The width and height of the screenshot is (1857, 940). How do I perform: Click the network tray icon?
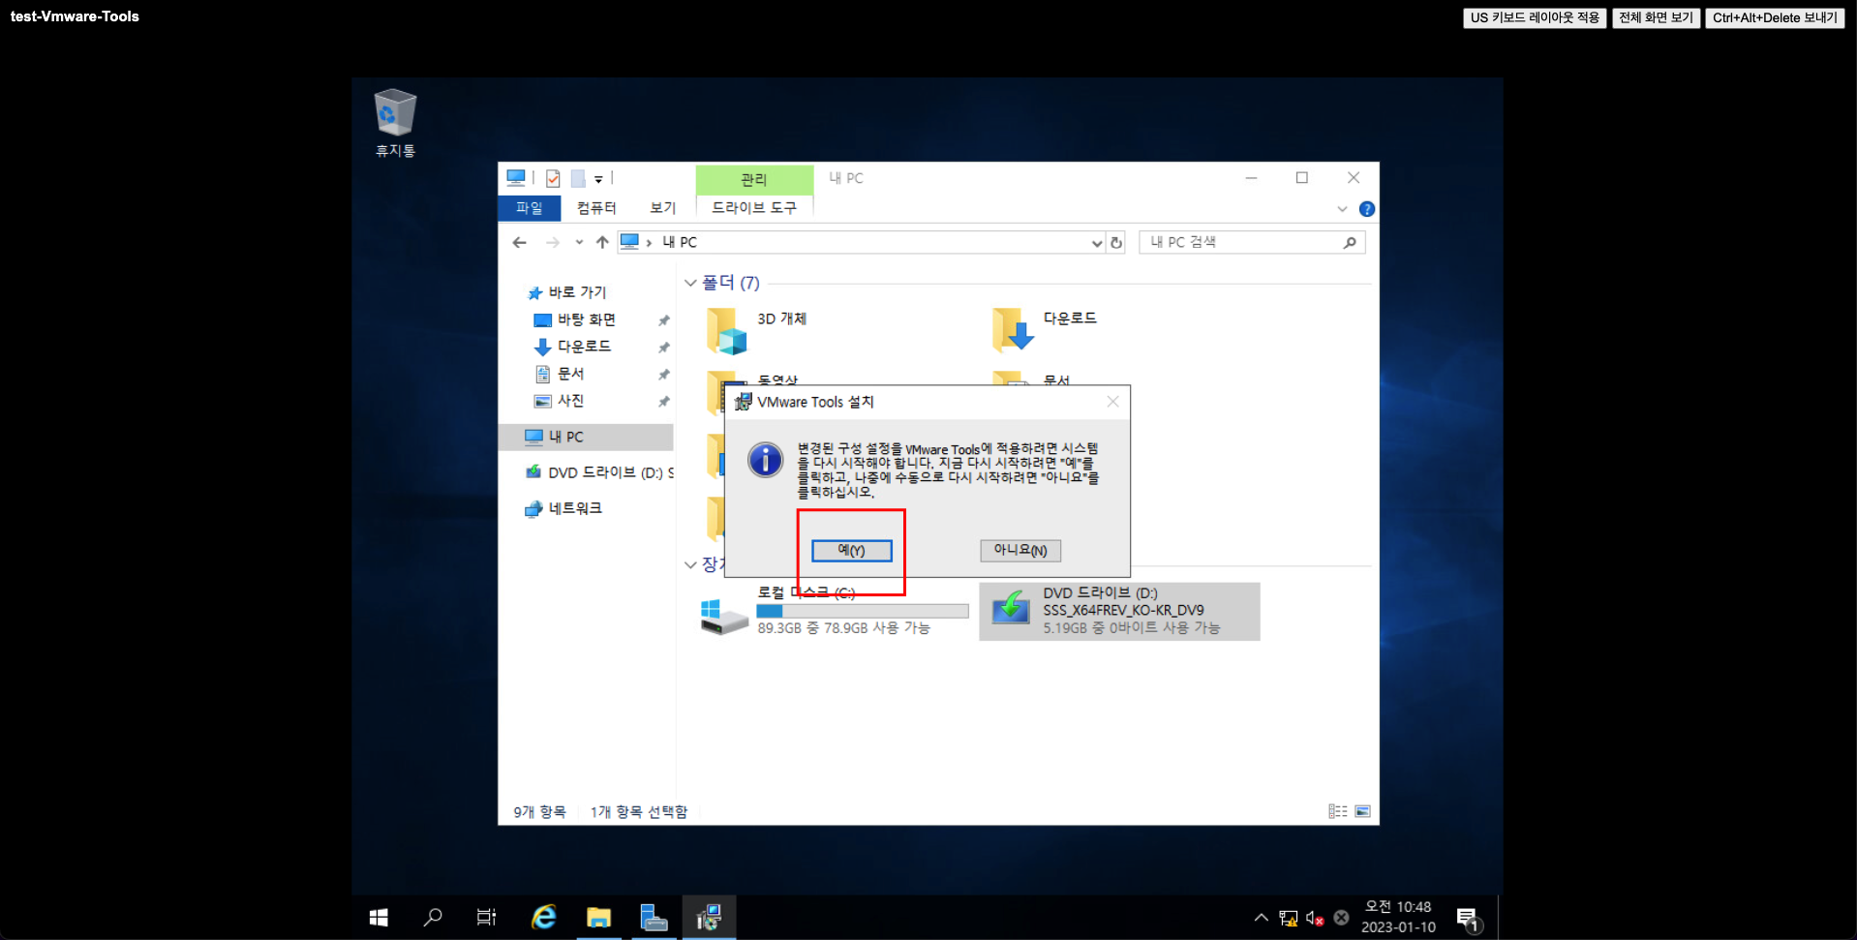1288,918
